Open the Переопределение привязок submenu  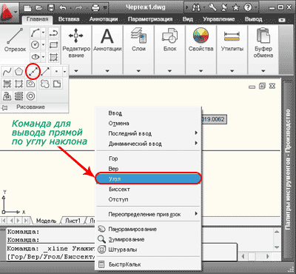tap(149, 214)
